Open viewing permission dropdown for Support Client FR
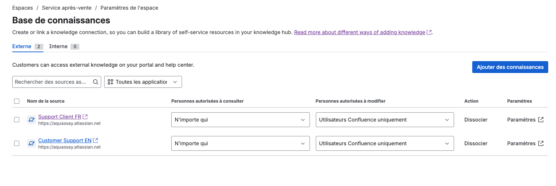This screenshot has height=186, width=556. [240, 120]
